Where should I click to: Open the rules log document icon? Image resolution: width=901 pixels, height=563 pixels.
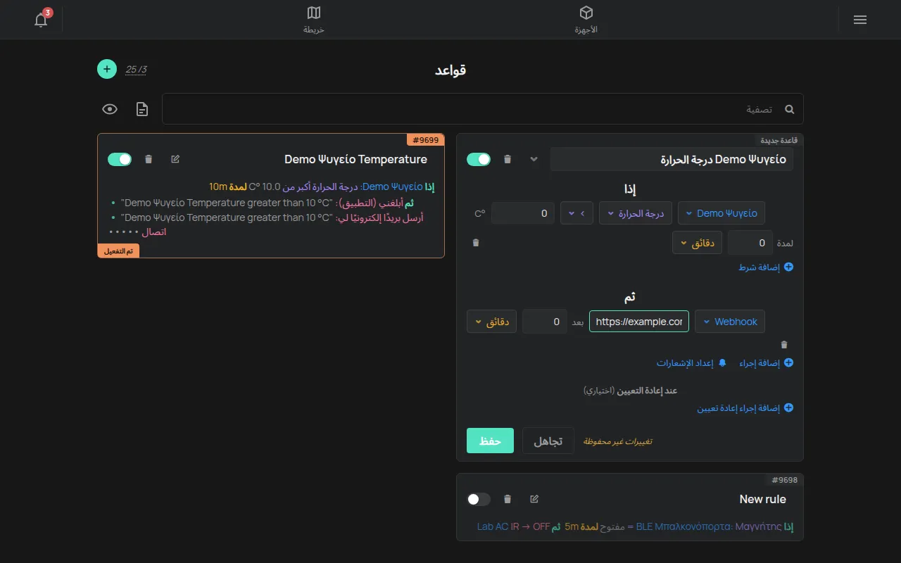point(142,109)
